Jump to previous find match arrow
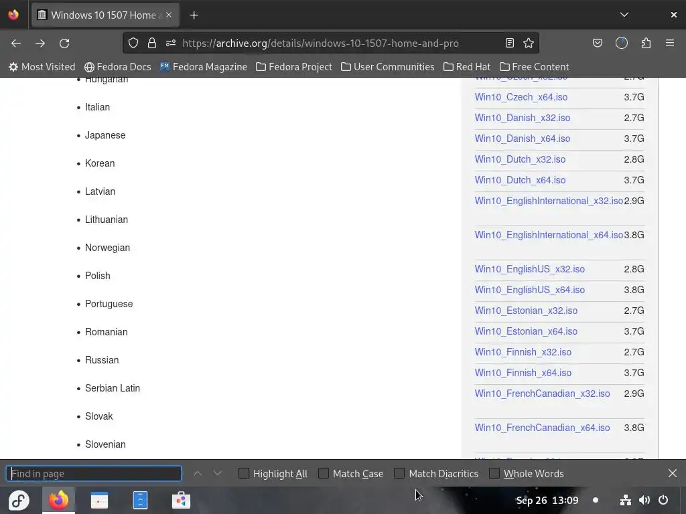This screenshot has height=514, width=686. (198, 474)
